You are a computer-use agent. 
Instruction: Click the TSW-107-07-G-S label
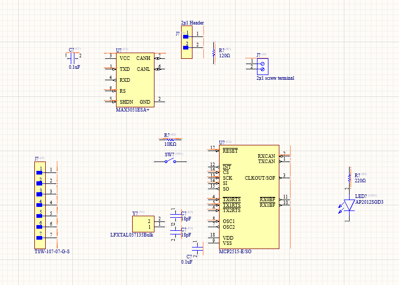pyautogui.click(x=52, y=251)
